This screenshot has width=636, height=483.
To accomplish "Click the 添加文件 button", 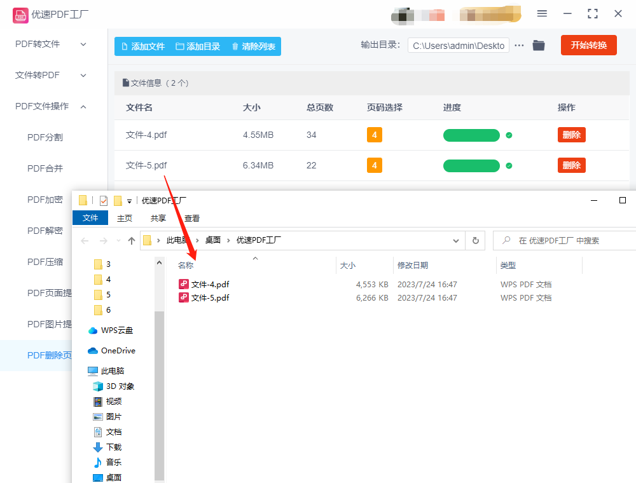I will pyautogui.click(x=143, y=46).
